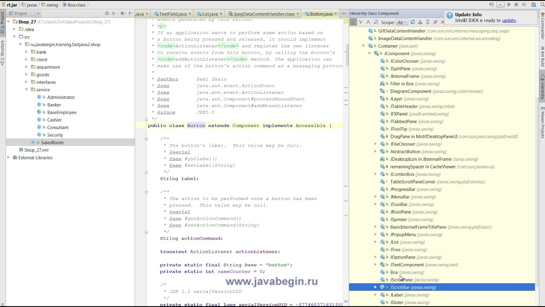Click the Run play icon
The width and height of the screenshot is (545, 307).
click(x=509, y=5)
